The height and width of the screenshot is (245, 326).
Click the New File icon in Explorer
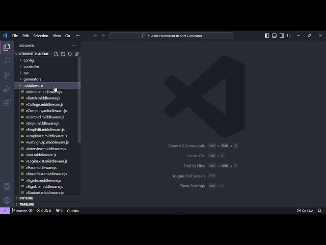coord(56,54)
